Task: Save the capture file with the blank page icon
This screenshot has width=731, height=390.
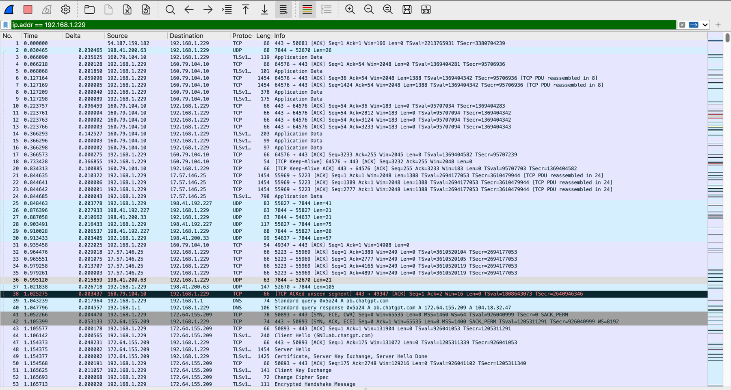Action: [x=108, y=9]
